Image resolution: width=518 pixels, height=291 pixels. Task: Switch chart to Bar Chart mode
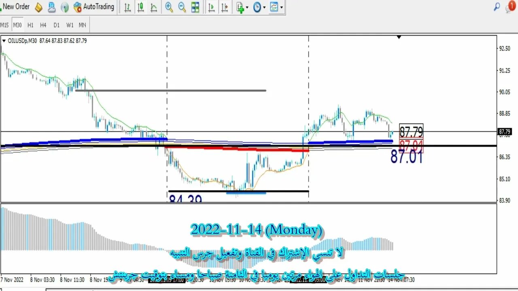(127, 7)
